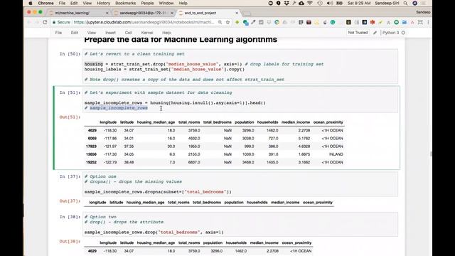Click the page vertical scrollbar
This screenshot has width=455, height=256.
[x=431, y=154]
